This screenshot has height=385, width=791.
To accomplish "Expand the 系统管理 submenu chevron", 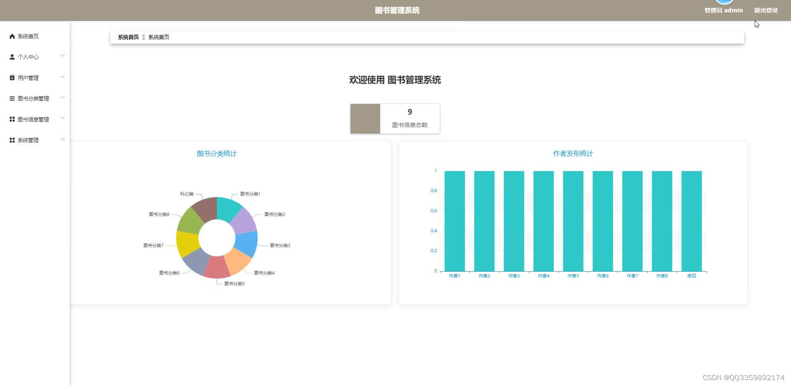I will coord(63,139).
